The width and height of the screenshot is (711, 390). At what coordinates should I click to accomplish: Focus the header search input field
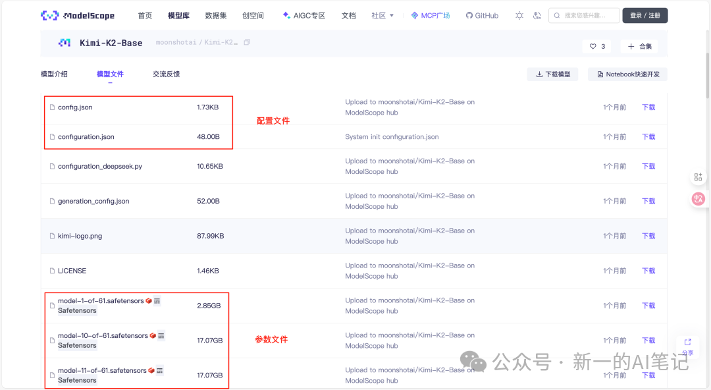[584, 15]
